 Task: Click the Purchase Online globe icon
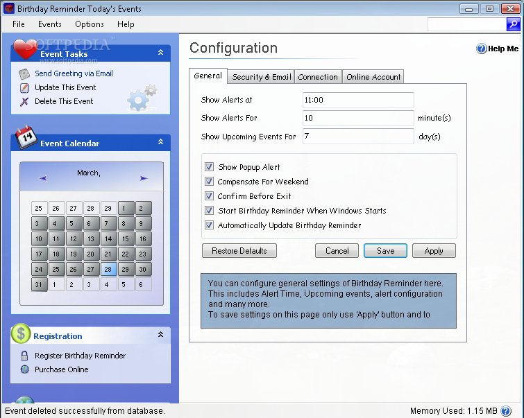click(x=25, y=369)
